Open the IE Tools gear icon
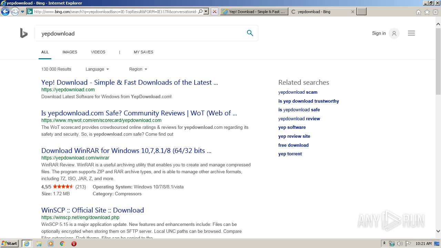441x248 pixels. click(435, 12)
